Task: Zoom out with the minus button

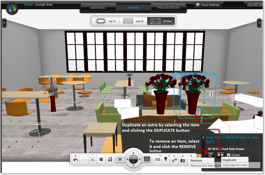Action: pyautogui.click(x=134, y=161)
